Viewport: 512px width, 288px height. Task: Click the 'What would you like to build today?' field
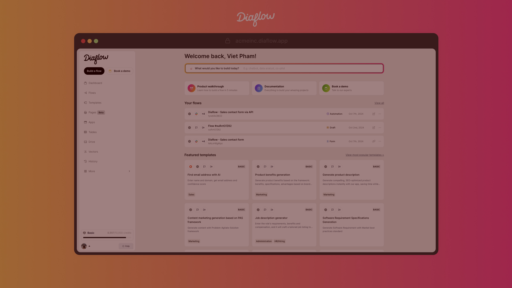(284, 68)
